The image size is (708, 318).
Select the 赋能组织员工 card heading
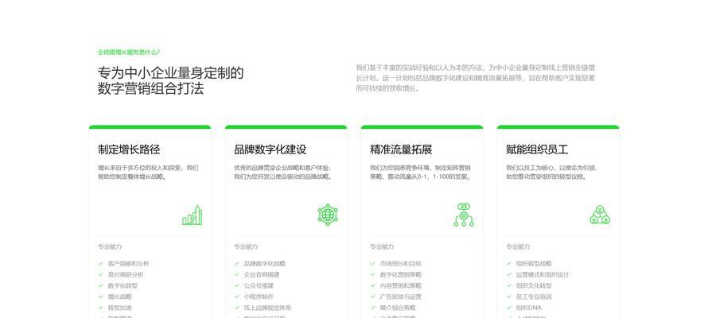coord(537,149)
